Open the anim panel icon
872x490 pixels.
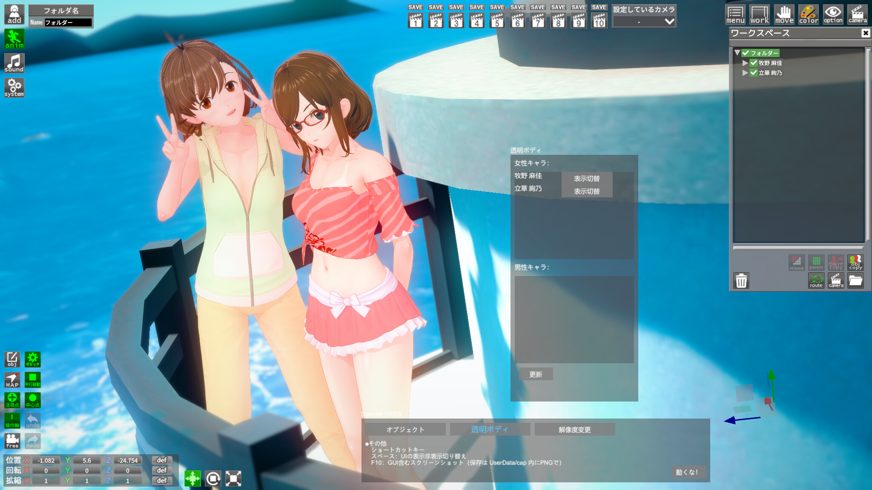point(14,39)
